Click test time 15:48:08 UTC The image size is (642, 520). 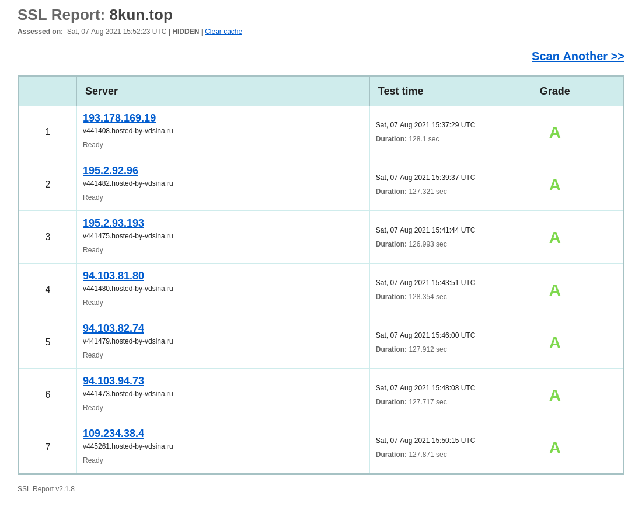coord(425,387)
